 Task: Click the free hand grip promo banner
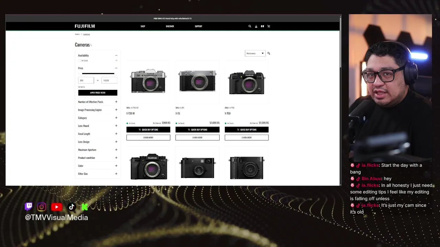[173, 19]
